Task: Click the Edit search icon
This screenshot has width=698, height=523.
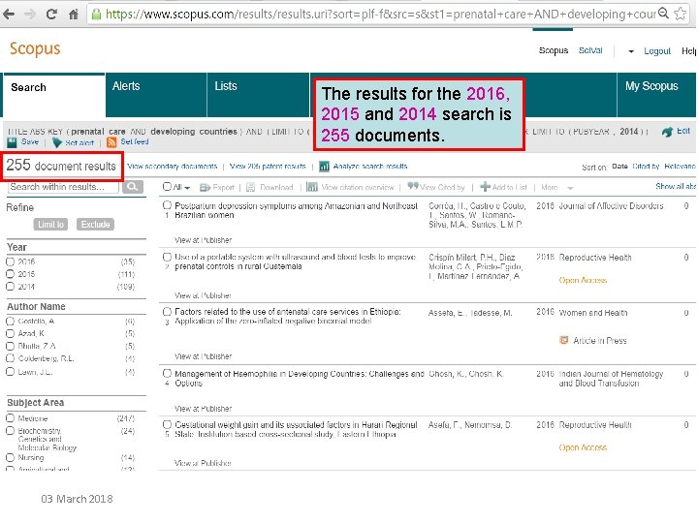Action: coord(667,132)
